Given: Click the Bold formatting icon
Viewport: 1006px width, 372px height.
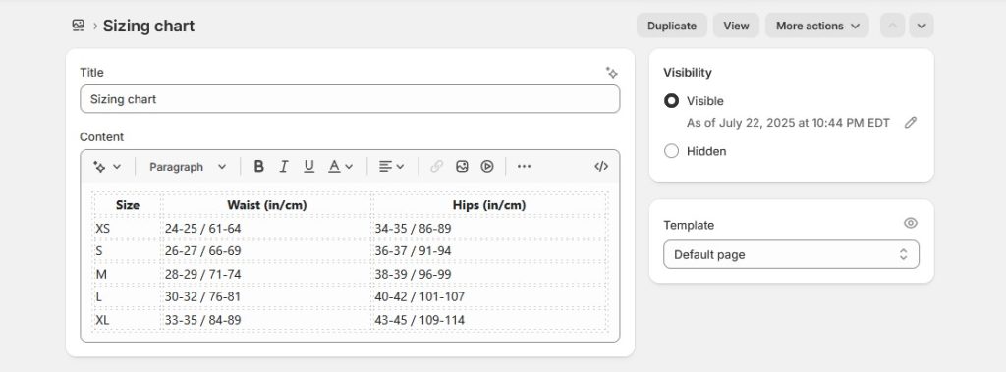Looking at the screenshot, I should click(x=258, y=167).
